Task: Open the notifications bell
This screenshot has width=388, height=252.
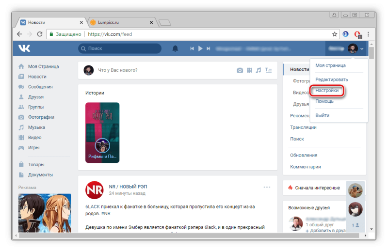Action: click(175, 48)
